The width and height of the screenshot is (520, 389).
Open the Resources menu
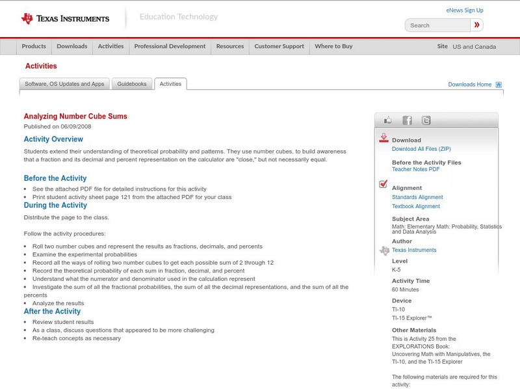[230, 46]
